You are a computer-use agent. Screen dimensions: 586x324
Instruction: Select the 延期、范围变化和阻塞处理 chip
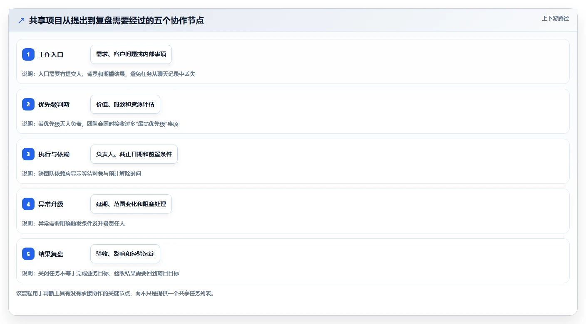[x=131, y=204]
